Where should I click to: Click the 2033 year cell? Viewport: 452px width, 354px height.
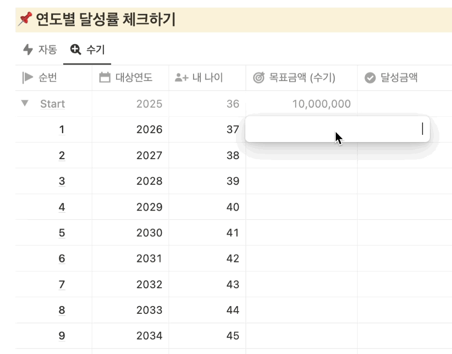click(x=130, y=310)
